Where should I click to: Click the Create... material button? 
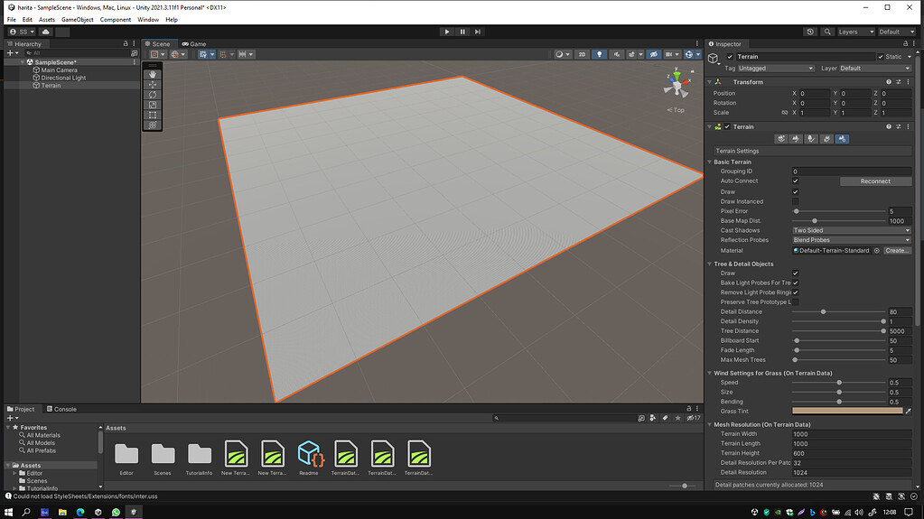pos(897,251)
